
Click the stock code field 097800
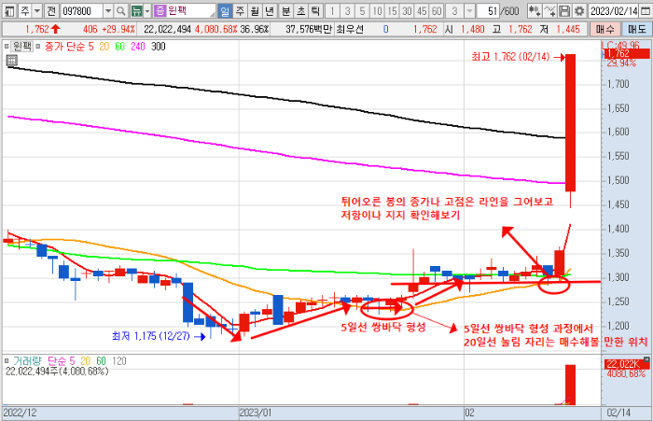(x=81, y=11)
